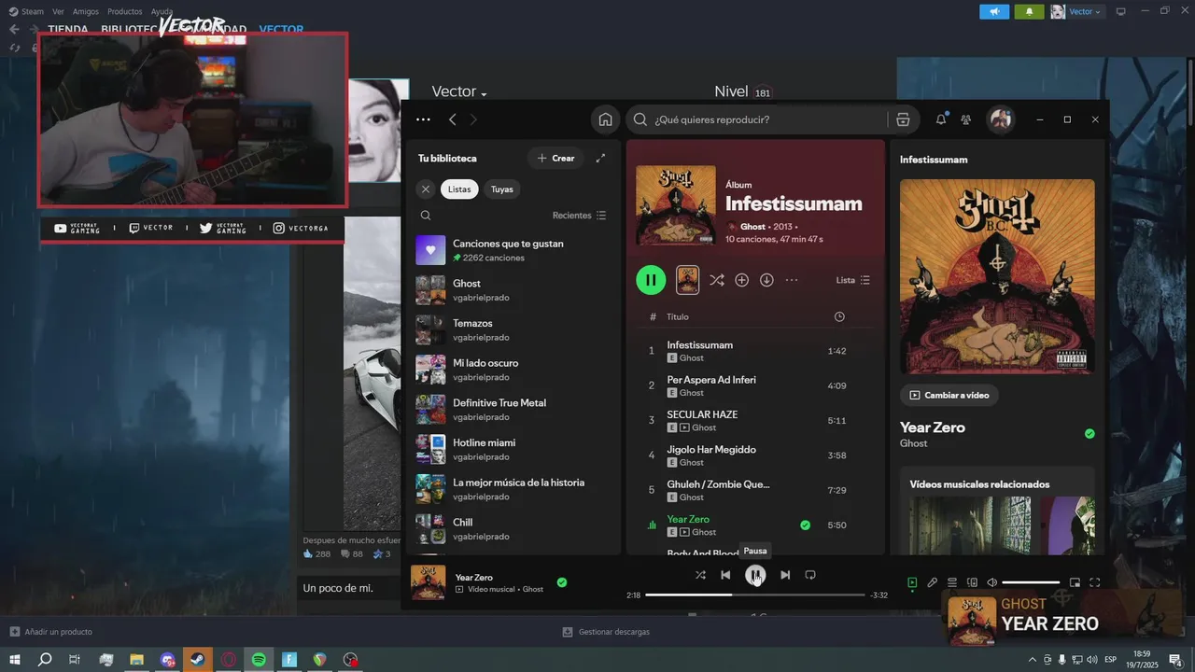Download the Infestissumam album

pyautogui.click(x=766, y=280)
